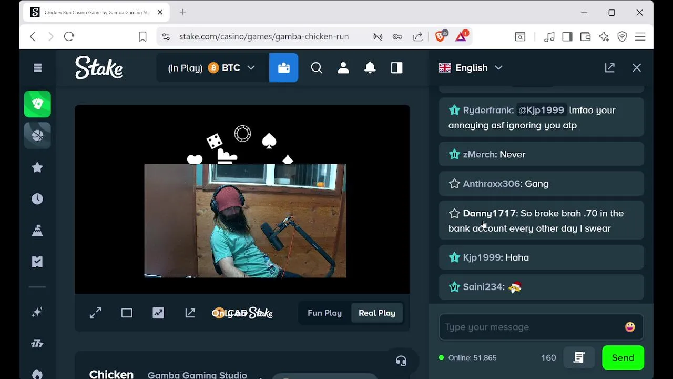Send the chat message
The width and height of the screenshot is (673, 379).
click(x=623, y=358)
